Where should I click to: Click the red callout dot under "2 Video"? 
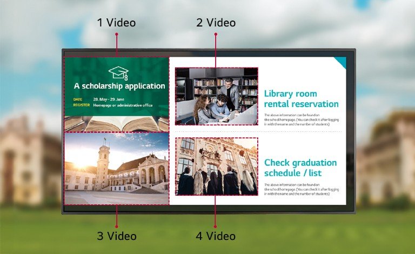click(216, 35)
